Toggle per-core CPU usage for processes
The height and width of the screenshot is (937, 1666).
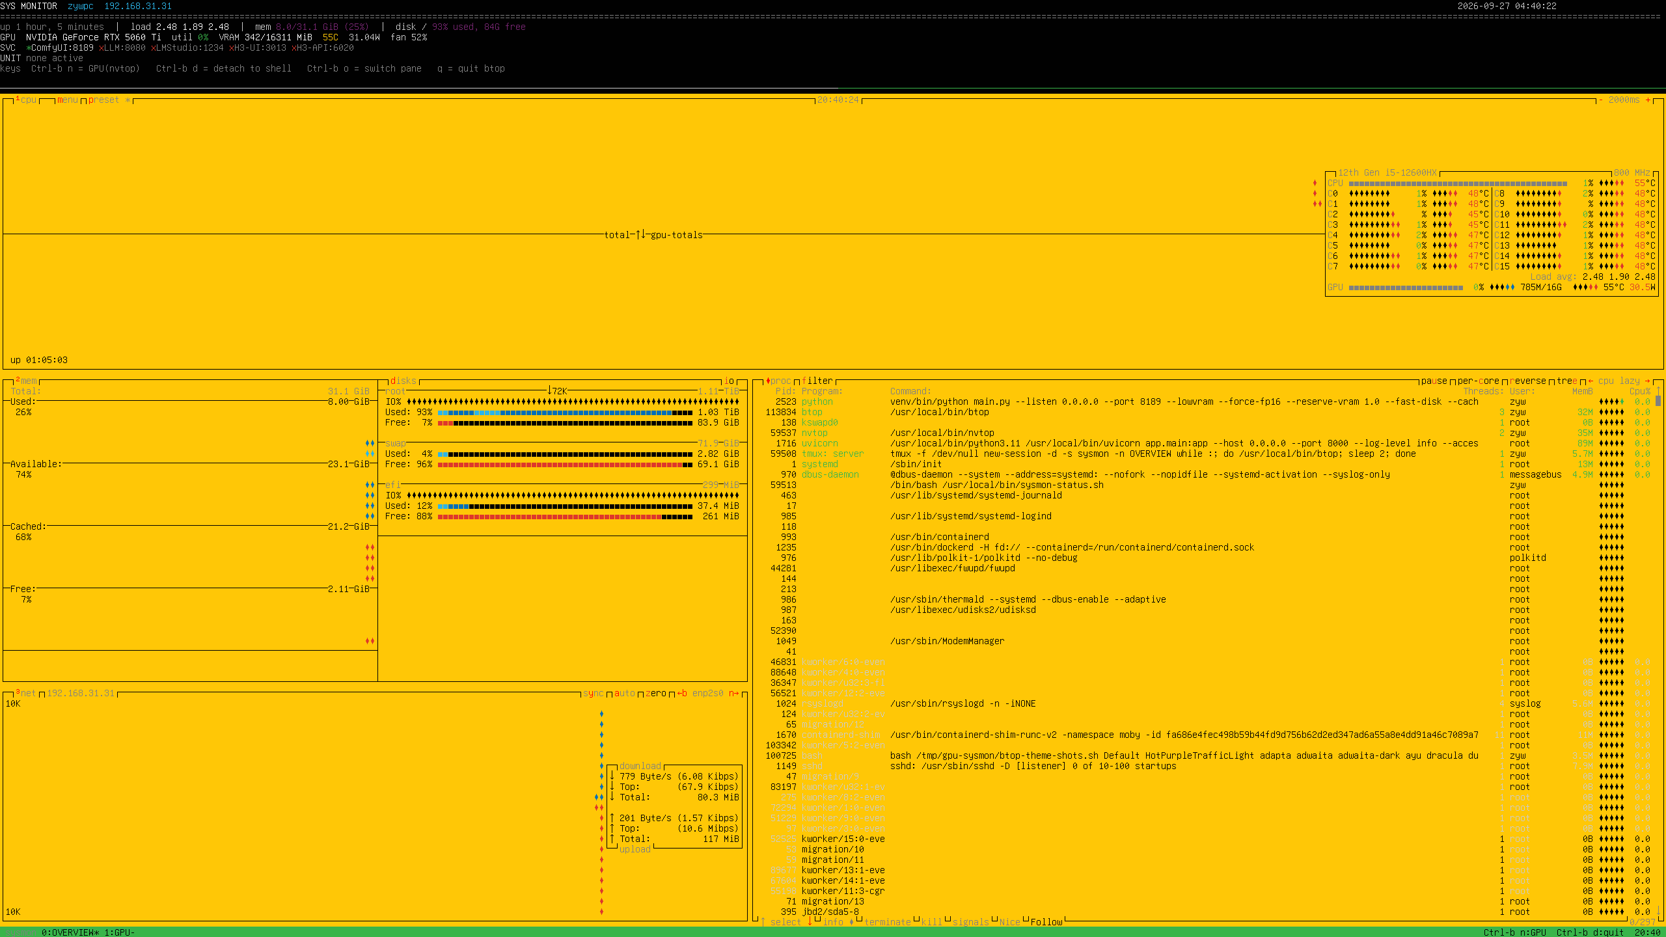(1479, 381)
